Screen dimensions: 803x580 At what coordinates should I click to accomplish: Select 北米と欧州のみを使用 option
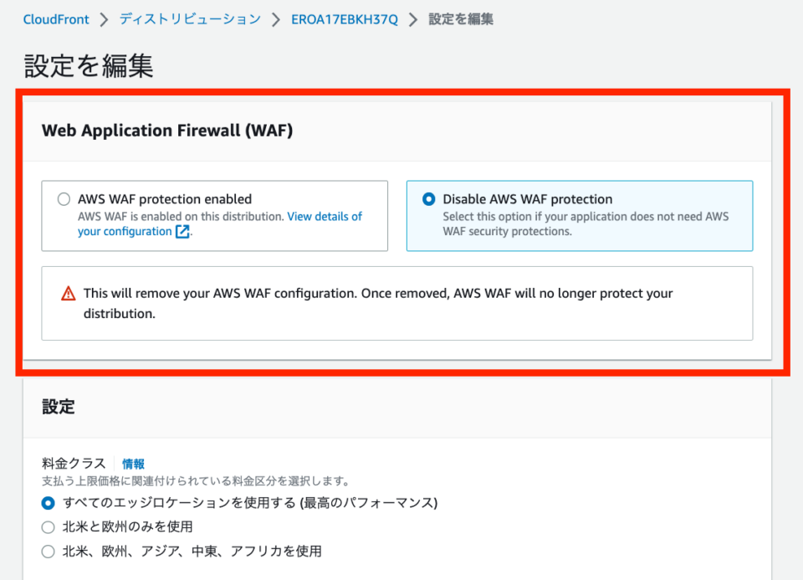pyautogui.click(x=48, y=526)
